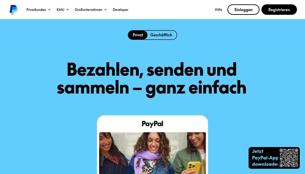Click the chevron arrow beside Großunternehmen
305x174 pixels.
coord(106,10)
